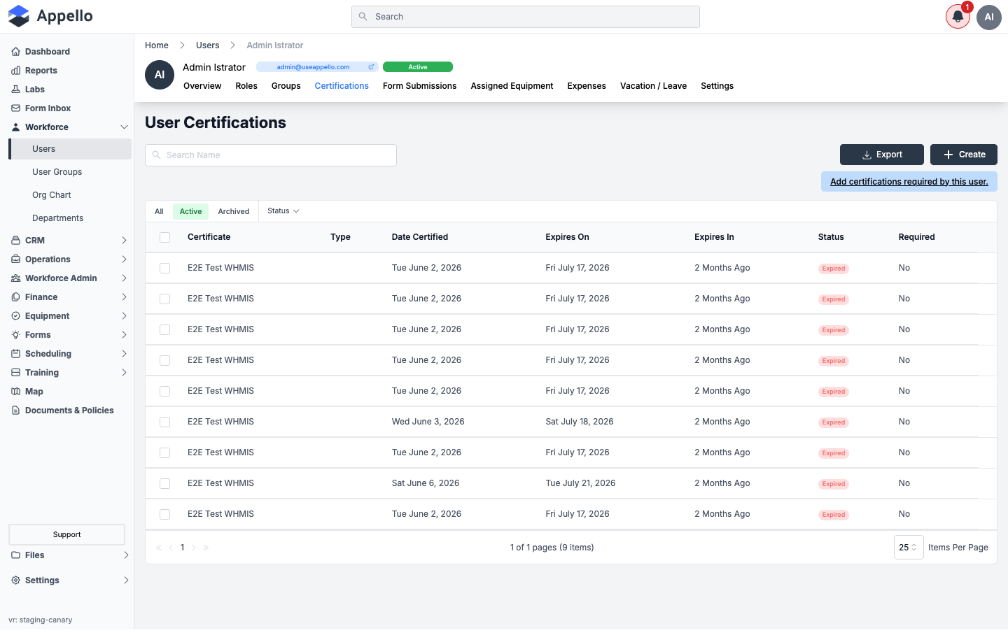Click the Finance coins icon
Screen dimensions: 1008x642
(15, 297)
